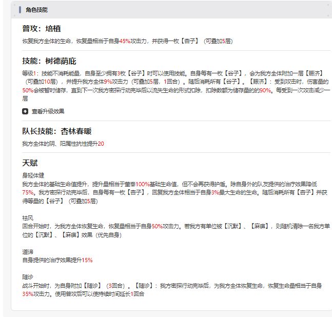Click the red 15% healing bonus under 道谛
The image size is (332, 317).
click(87, 260)
